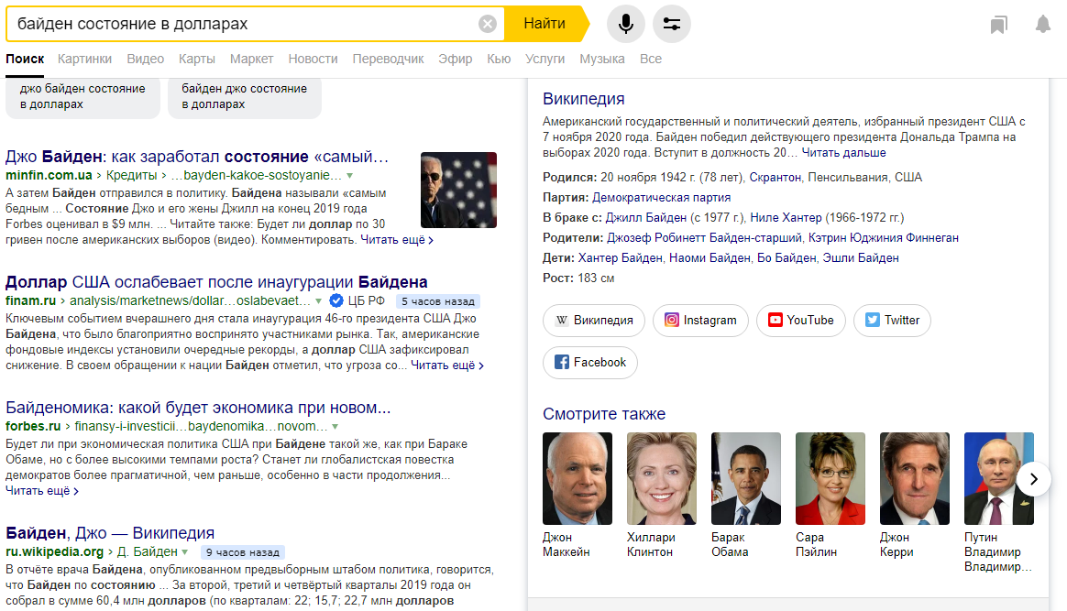1067x611 pixels.
Task: Open the Байденомика forbes.ru result
Action: 198,408
